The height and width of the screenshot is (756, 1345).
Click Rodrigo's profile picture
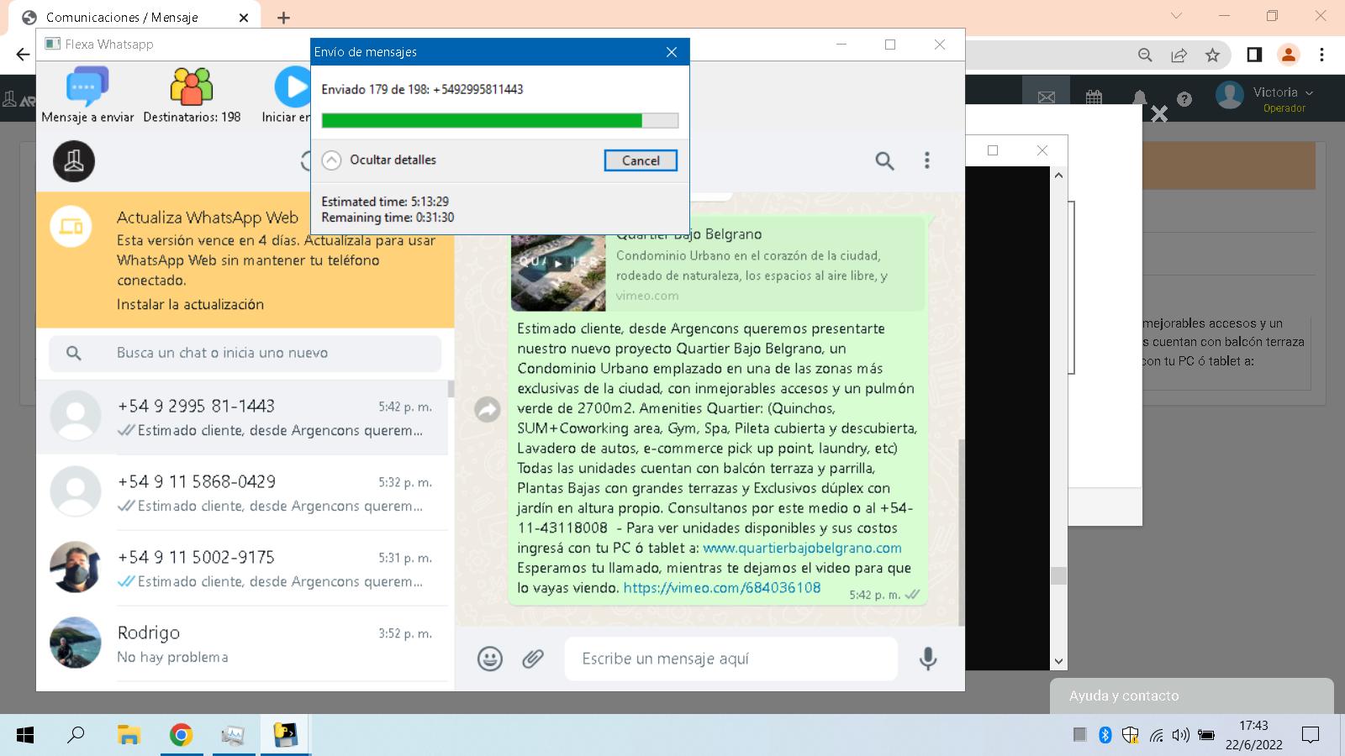pos(75,643)
